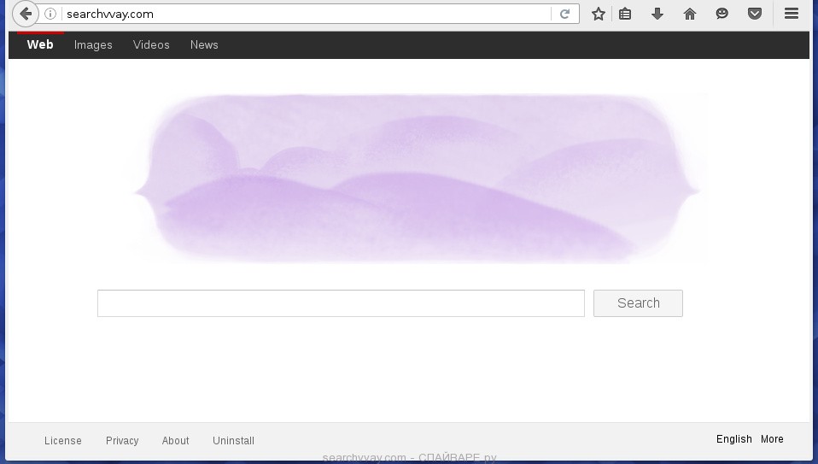Switch to the Images tab

(x=93, y=45)
